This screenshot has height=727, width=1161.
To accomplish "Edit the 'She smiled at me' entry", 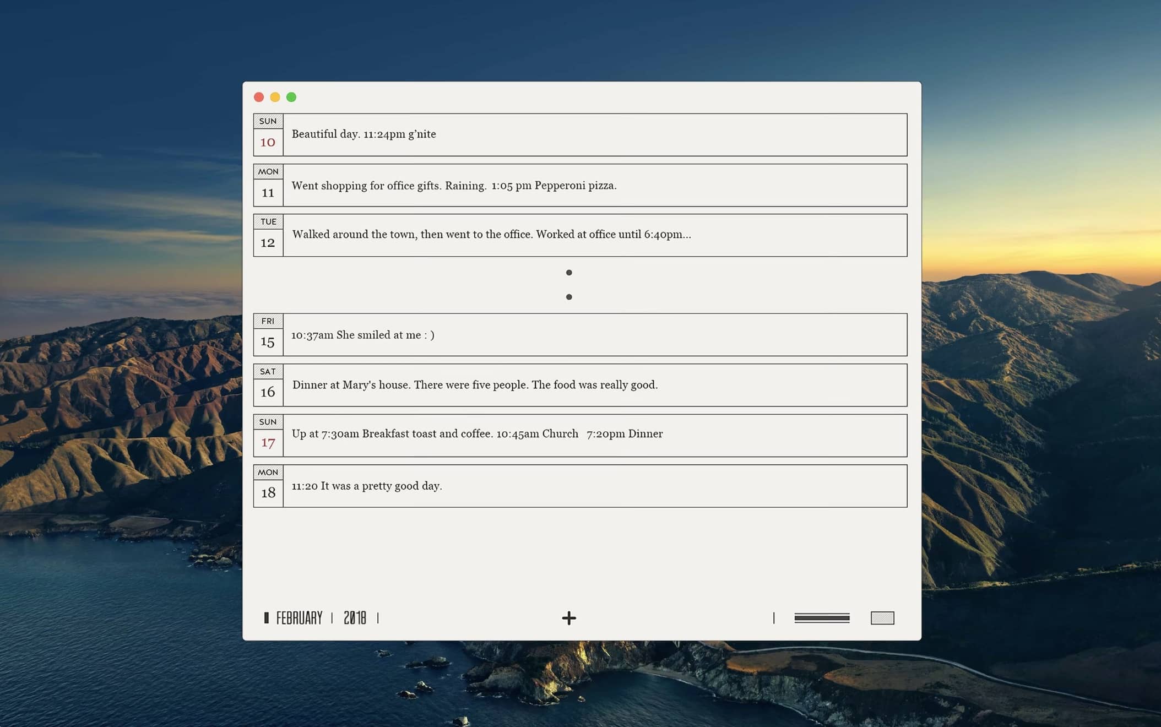I will (595, 335).
